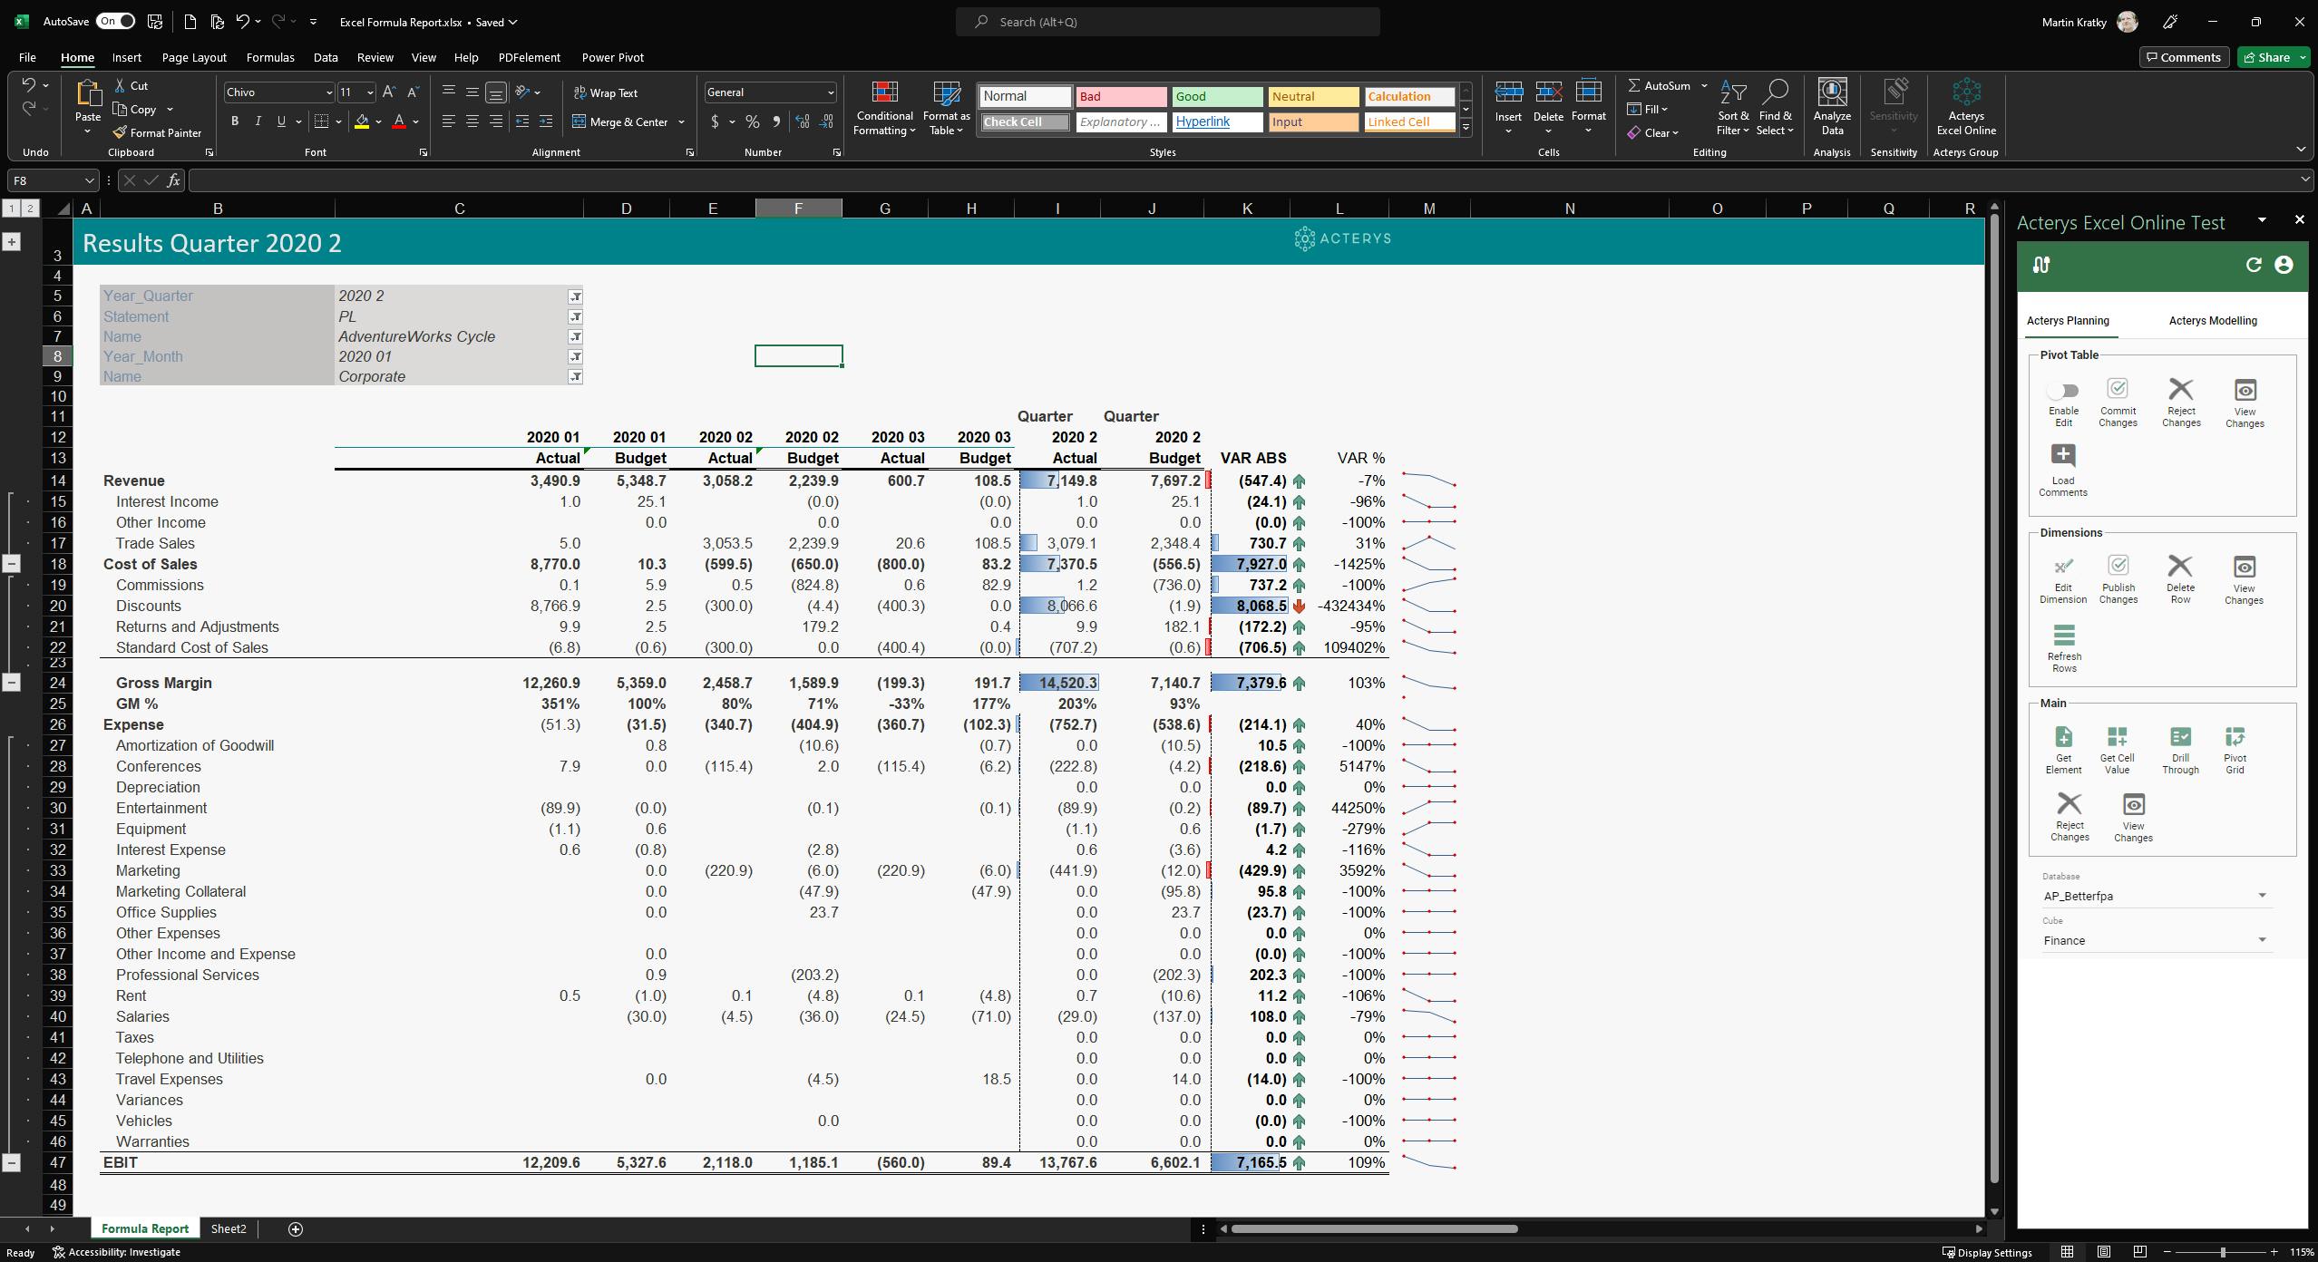The image size is (2318, 1262).
Task: Open the Pivot Grid tool
Action: click(2234, 738)
